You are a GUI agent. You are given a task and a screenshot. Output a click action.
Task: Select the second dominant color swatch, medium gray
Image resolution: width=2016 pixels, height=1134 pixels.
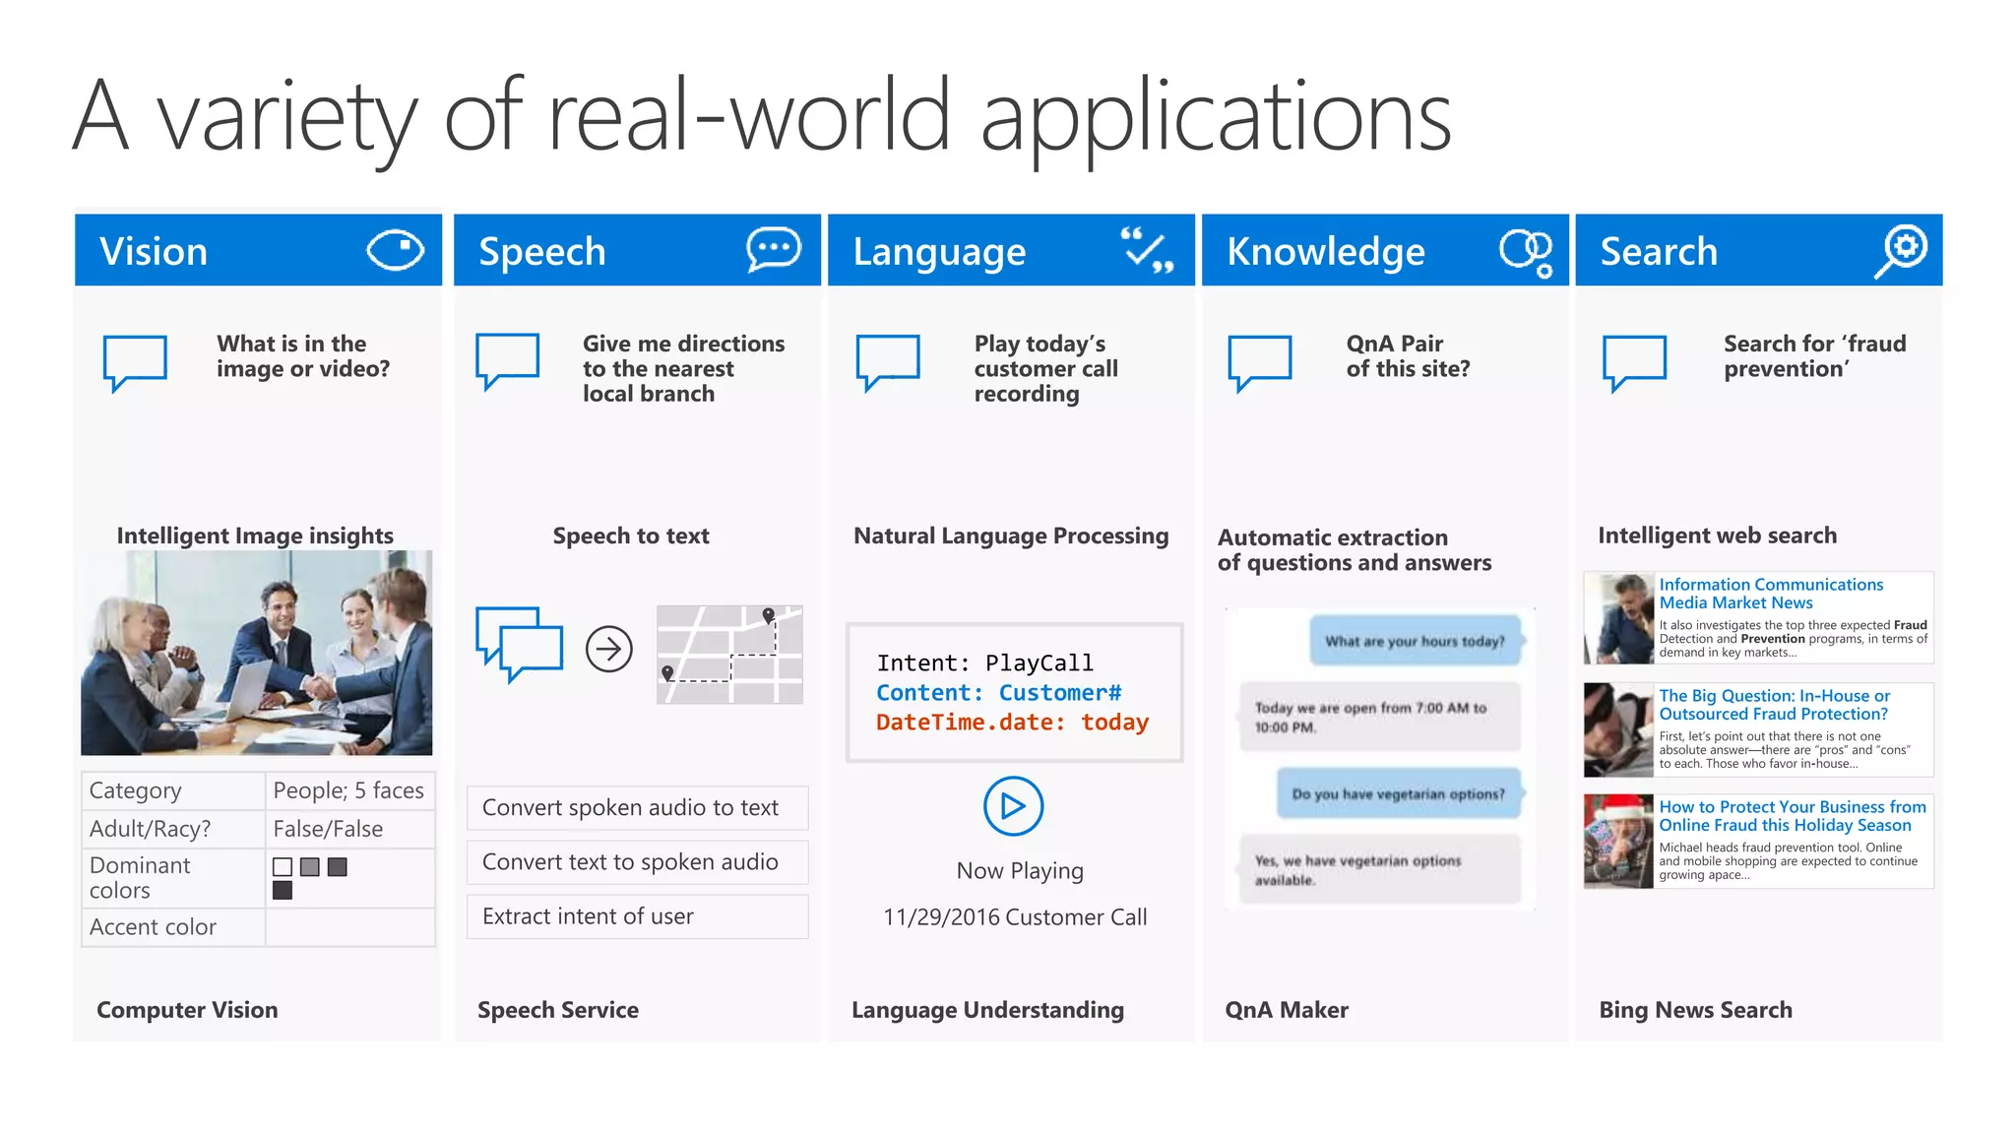[x=310, y=867]
